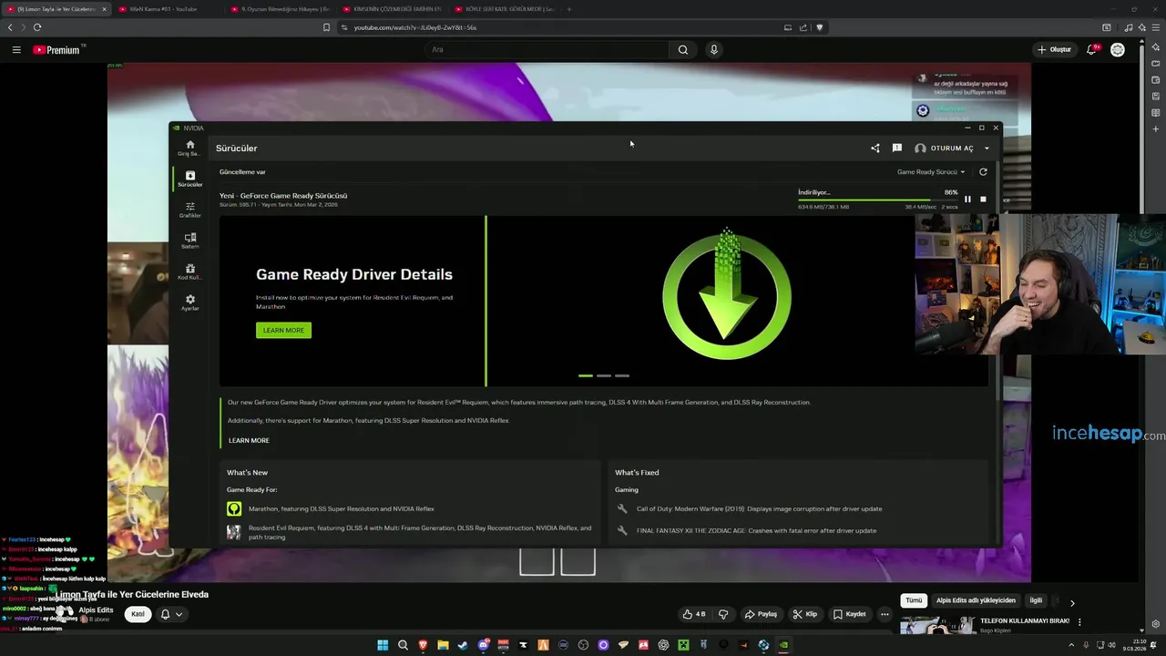Select the 'İlgili' filter chip
This screenshot has width=1166, height=656.
(x=1036, y=600)
